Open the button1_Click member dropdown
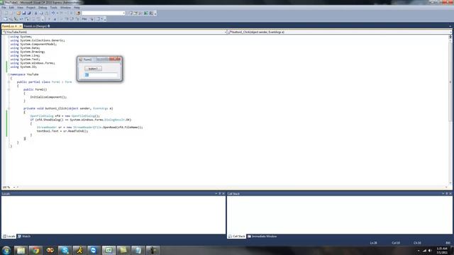 (451, 32)
